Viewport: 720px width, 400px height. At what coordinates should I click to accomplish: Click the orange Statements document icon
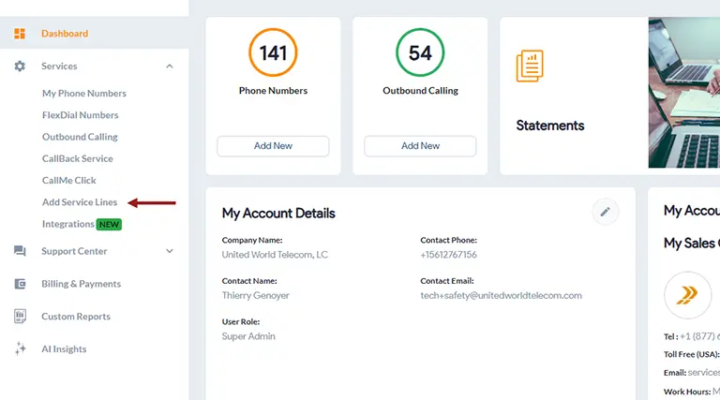point(530,67)
